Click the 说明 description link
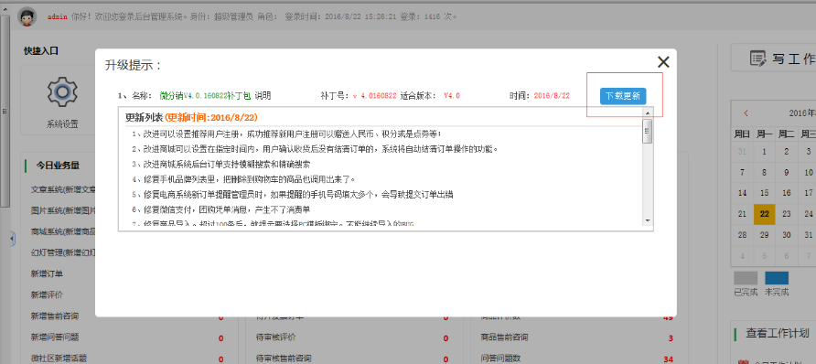The width and height of the screenshot is (816, 364). (263, 96)
